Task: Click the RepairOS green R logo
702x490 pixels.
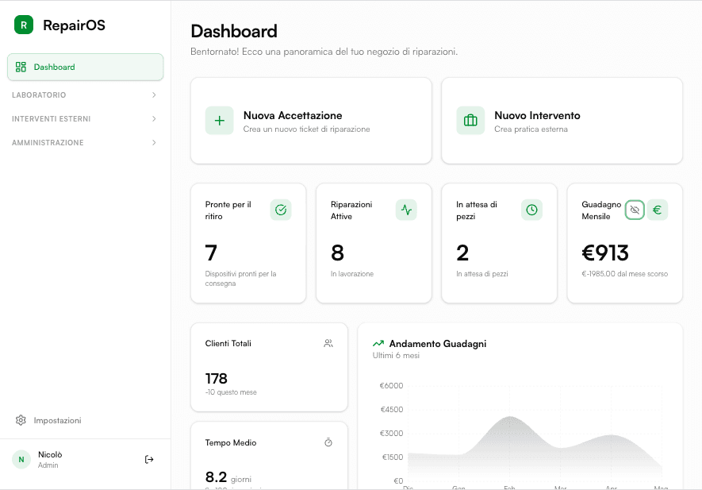Action: 24,25
